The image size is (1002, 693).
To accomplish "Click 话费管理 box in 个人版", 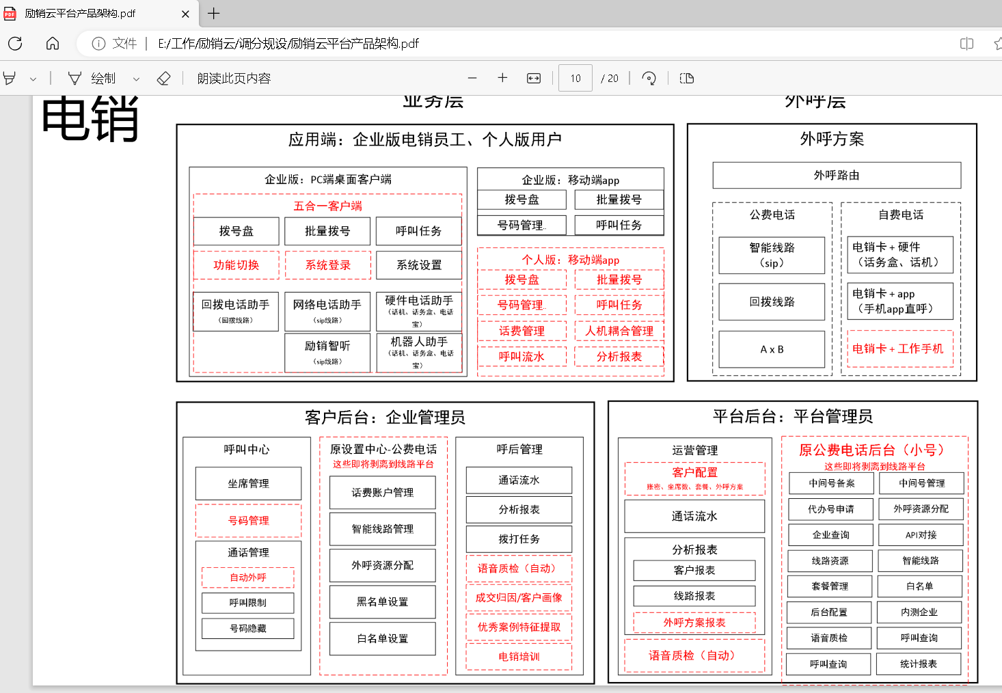I will point(522,331).
